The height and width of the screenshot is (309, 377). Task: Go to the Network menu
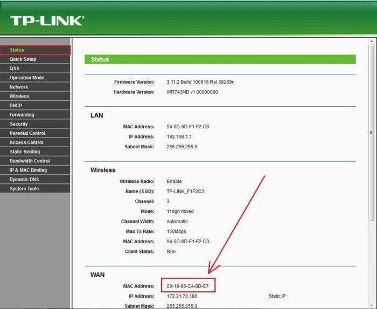(x=35, y=87)
